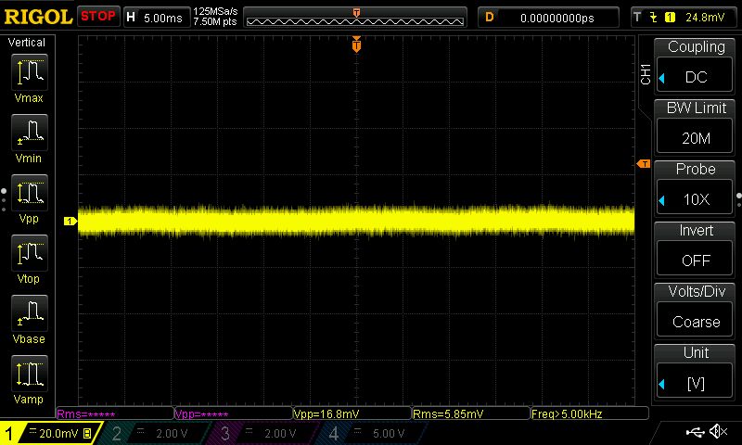The height and width of the screenshot is (445, 742).
Task: Click the yellow noise waveform trace
Action: click(356, 221)
